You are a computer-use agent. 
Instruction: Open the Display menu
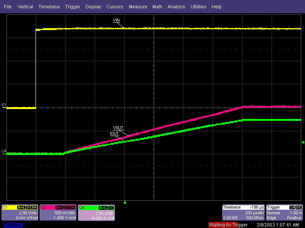93,7
